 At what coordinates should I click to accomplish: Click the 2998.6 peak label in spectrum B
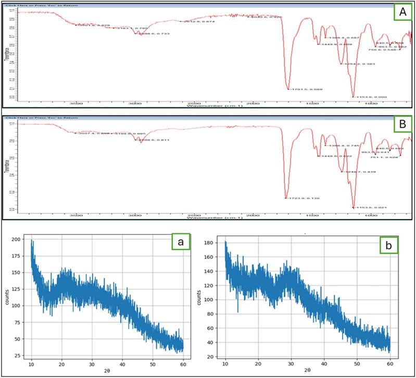tap(155, 141)
